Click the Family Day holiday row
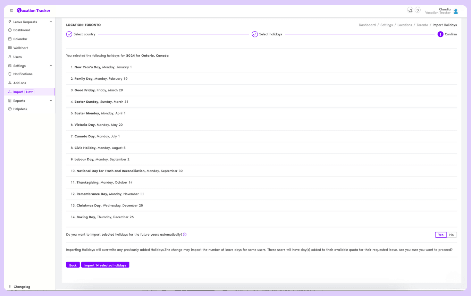 pyautogui.click(x=261, y=79)
